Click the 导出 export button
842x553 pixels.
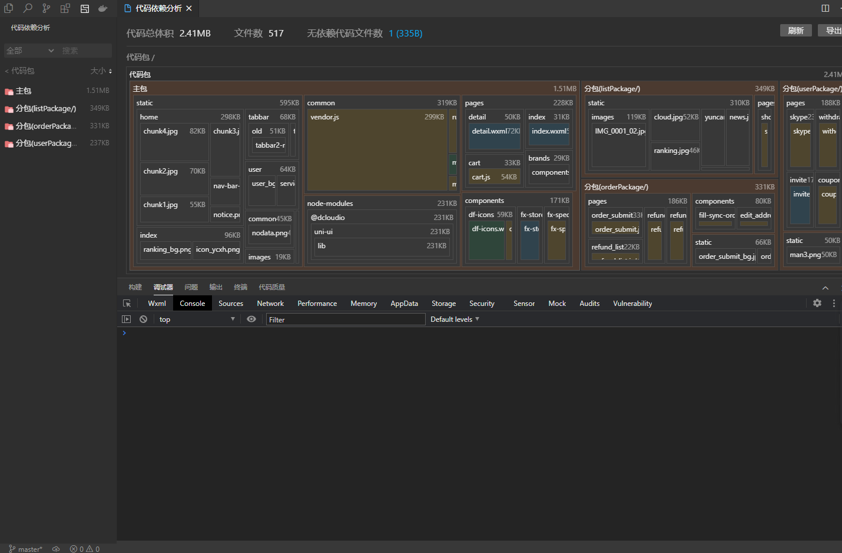pyautogui.click(x=831, y=31)
